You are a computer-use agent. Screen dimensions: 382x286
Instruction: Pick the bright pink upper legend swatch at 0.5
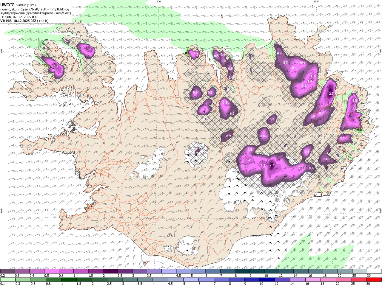pyautogui.click(x=52, y=271)
